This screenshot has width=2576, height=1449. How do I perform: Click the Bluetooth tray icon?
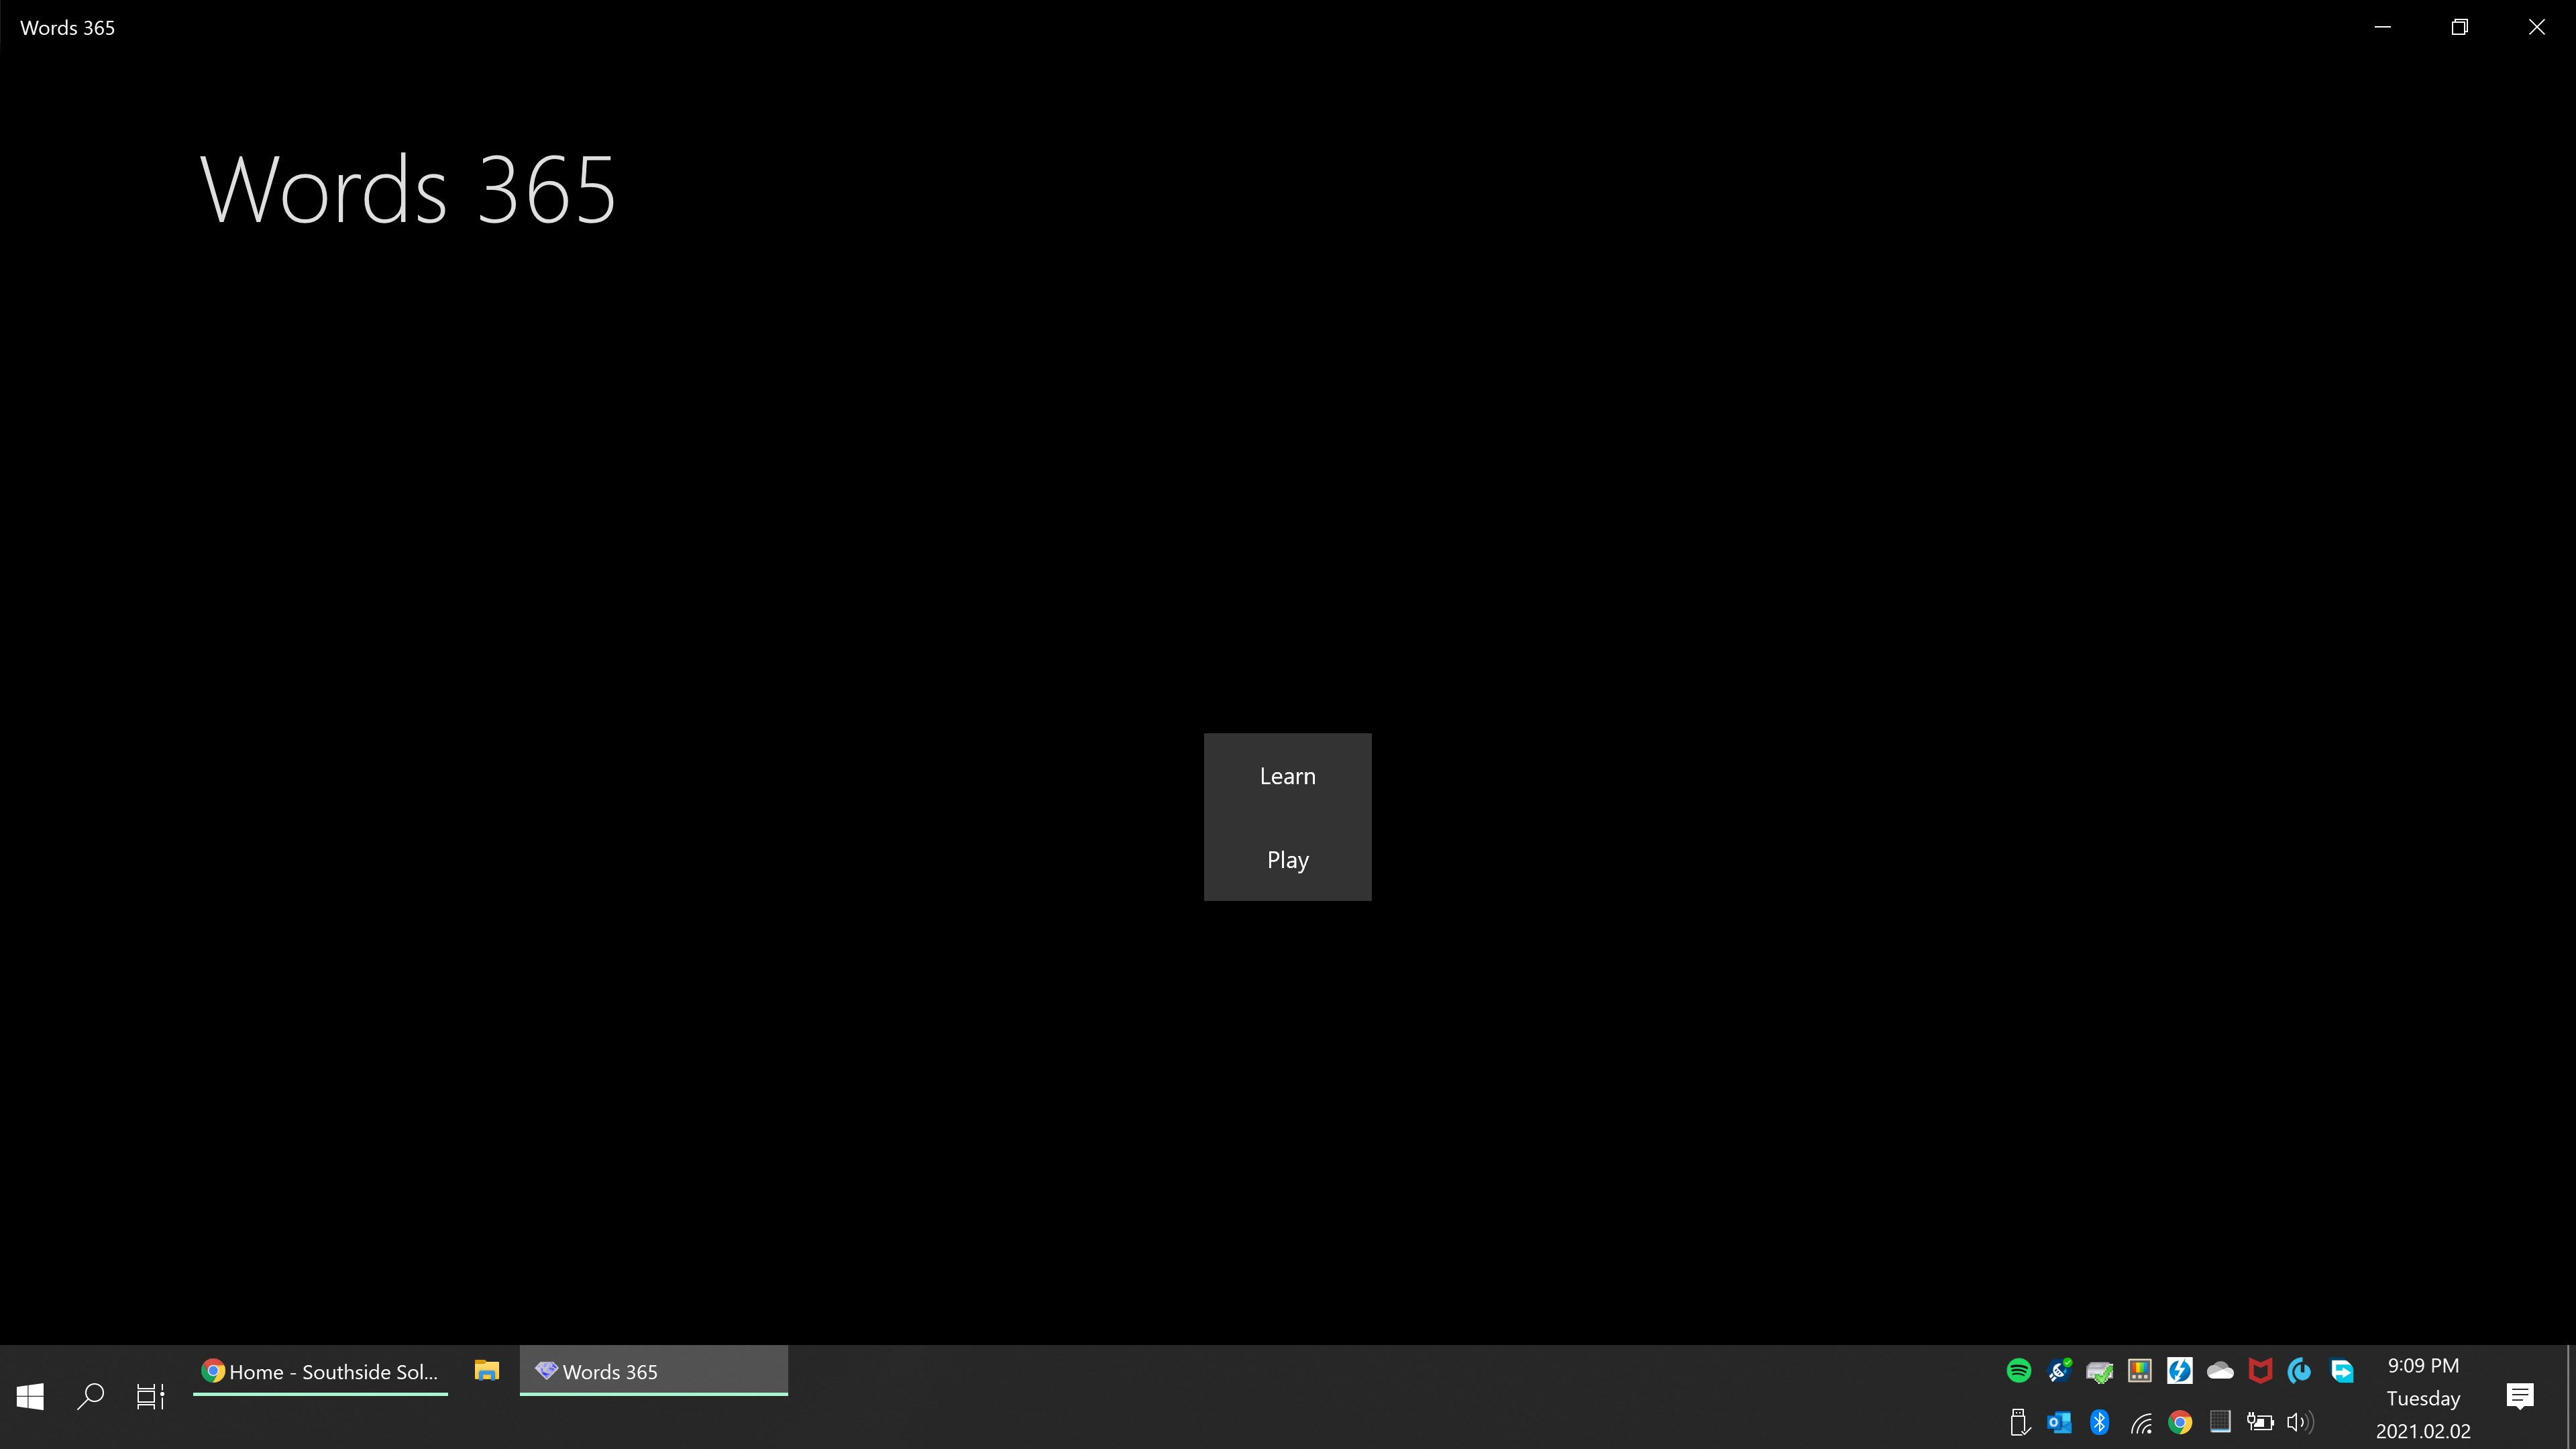[x=2099, y=1422]
